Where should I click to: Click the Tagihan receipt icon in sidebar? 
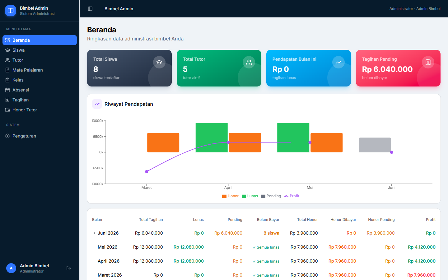point(7,100)
